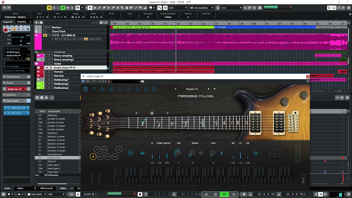Click the Redo arrow in toolbar
Image resolution: width=352 pixels, height=198 pixels.
click(x=9, y=8)
